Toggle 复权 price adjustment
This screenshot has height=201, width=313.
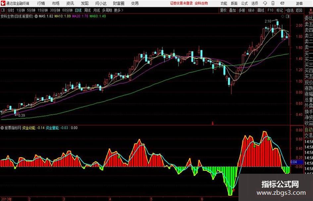pos(223,10)
